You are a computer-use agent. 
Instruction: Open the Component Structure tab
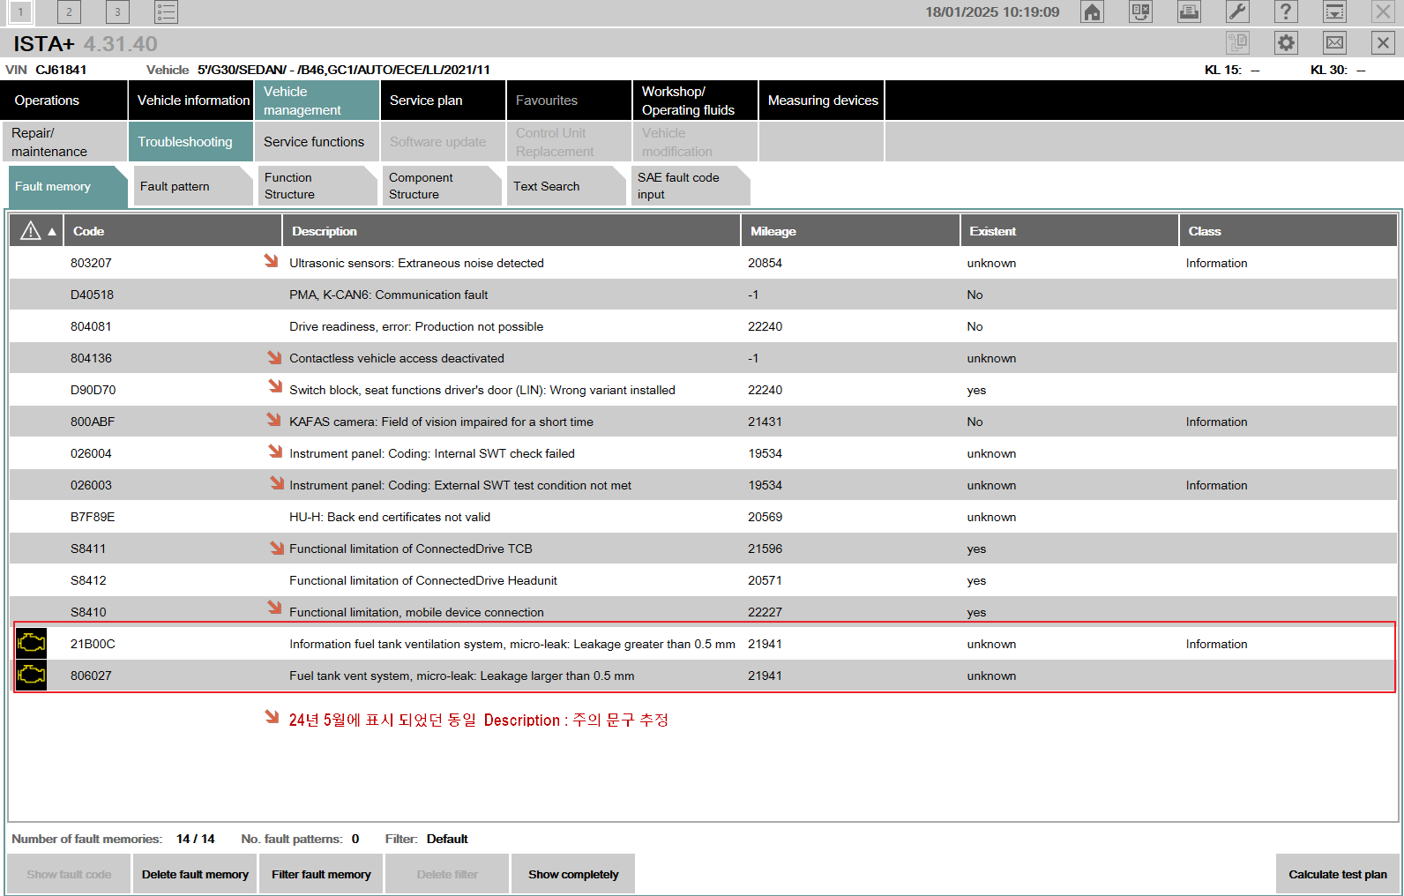[x=442, y=186]
